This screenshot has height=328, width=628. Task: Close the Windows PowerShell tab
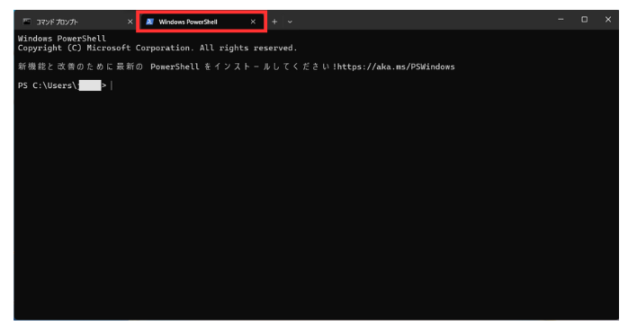253,22
